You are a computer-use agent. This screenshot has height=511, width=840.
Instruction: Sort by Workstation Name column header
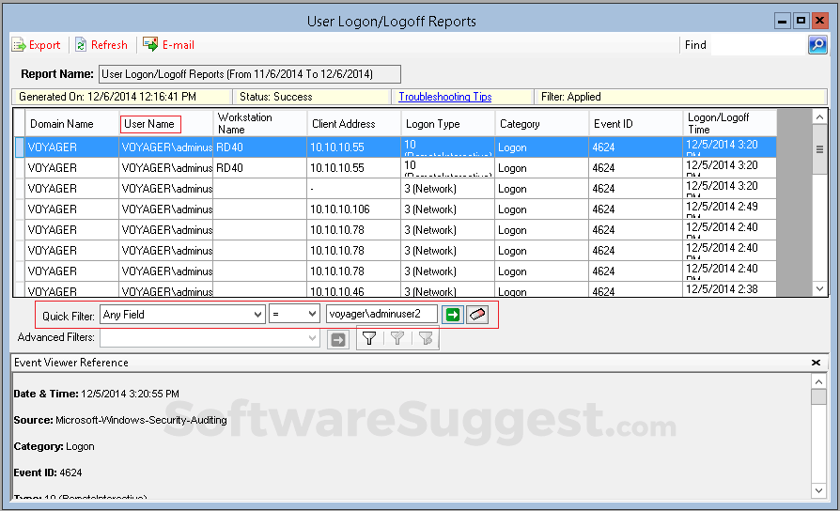point(260,123)
